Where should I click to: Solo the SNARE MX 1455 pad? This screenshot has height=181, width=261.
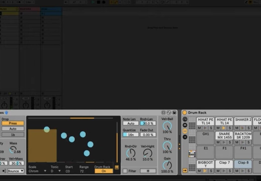[230, 142]
